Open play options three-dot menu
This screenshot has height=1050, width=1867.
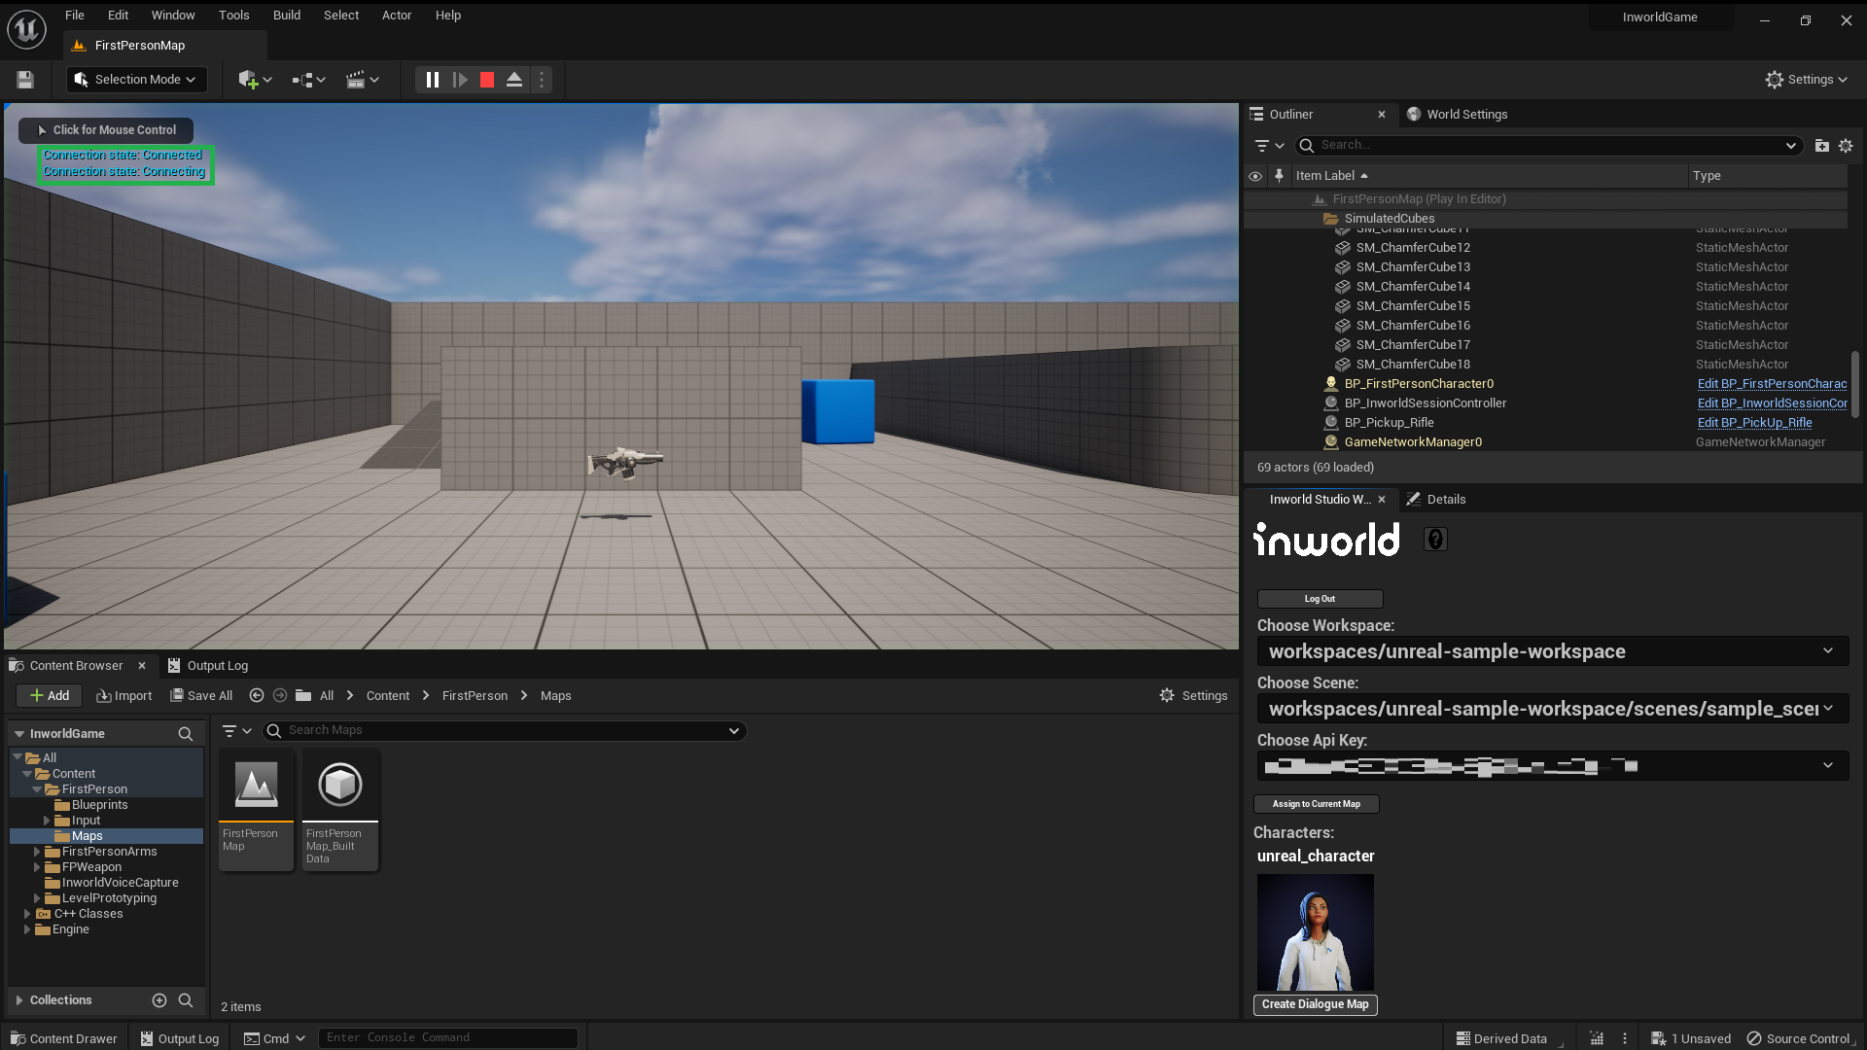click(x=542, y=80)
